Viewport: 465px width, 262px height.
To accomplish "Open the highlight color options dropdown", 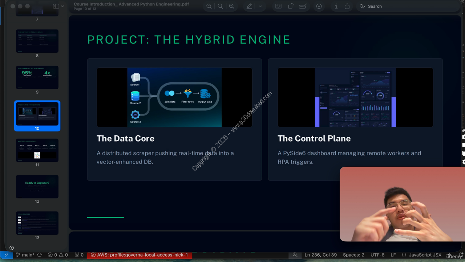I will (x=260, y=6).
